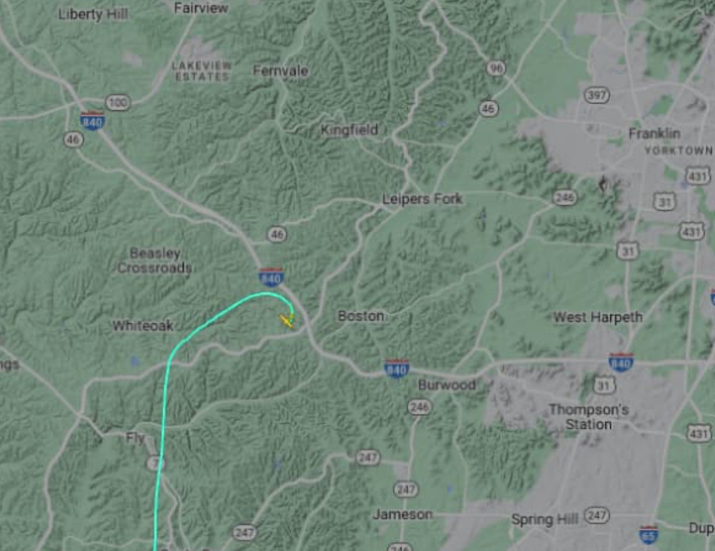Click the route 397 road marker
The height and width of the screenshot is (551, 715).
(x=597, y=96)
